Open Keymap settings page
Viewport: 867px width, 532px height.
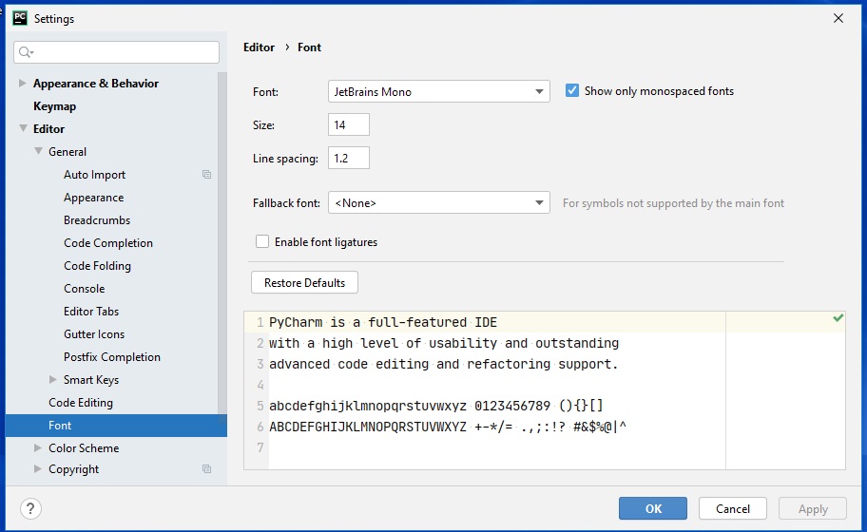(x=54, y=106)
